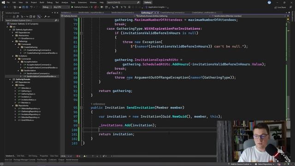Click Add to Source Control button
The image size is (295, 166).
(x=240, y=164)
